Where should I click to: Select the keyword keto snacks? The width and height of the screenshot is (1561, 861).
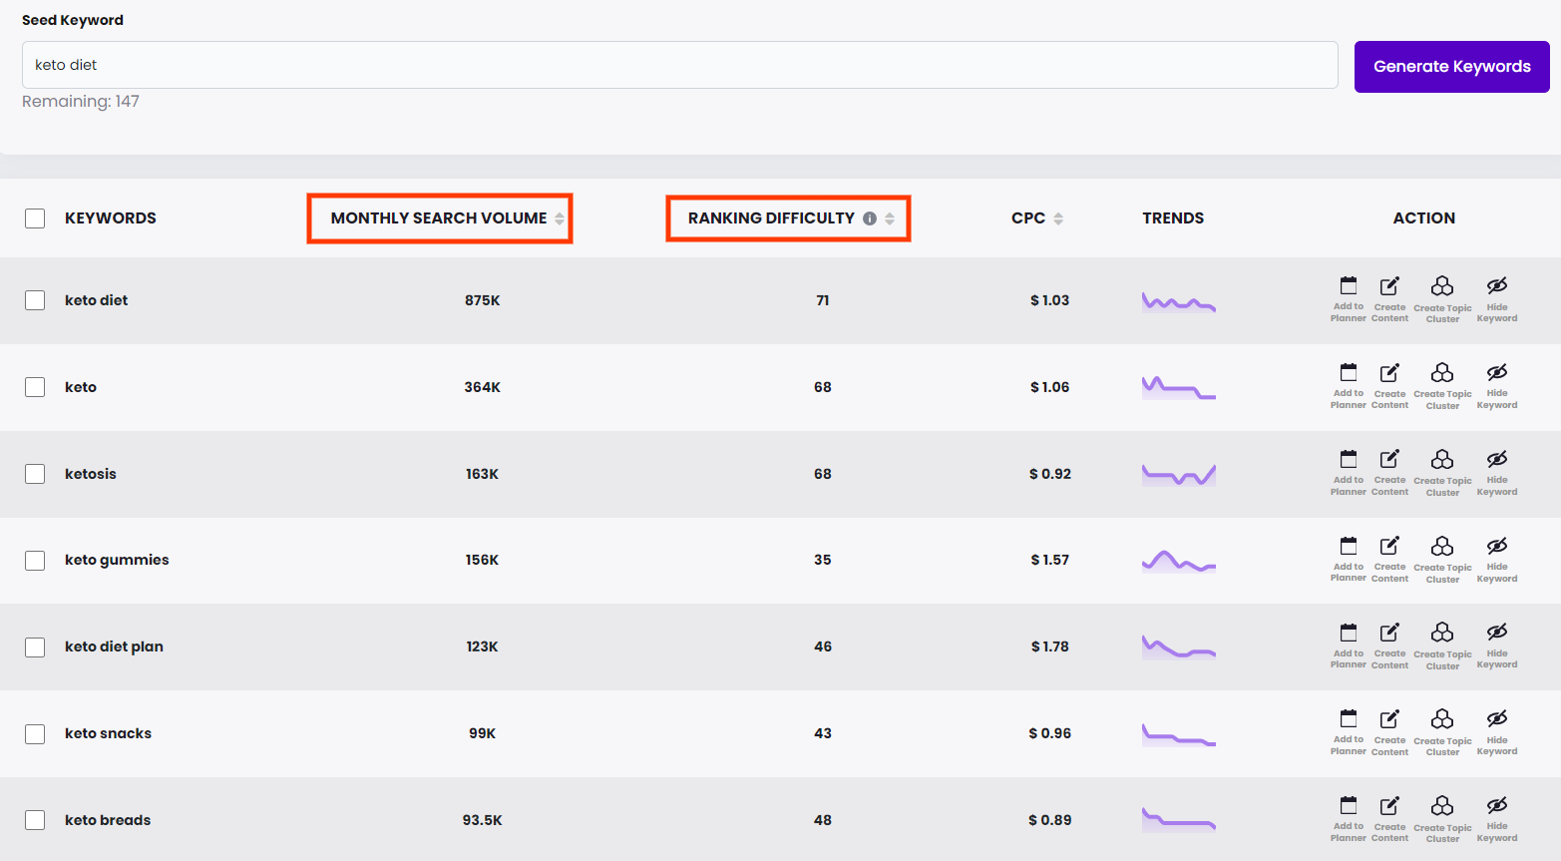pos(35,733)
